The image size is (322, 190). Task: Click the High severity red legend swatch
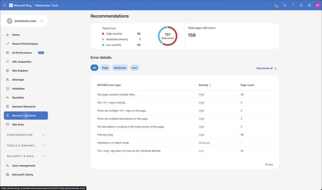[x=103, y=34]
